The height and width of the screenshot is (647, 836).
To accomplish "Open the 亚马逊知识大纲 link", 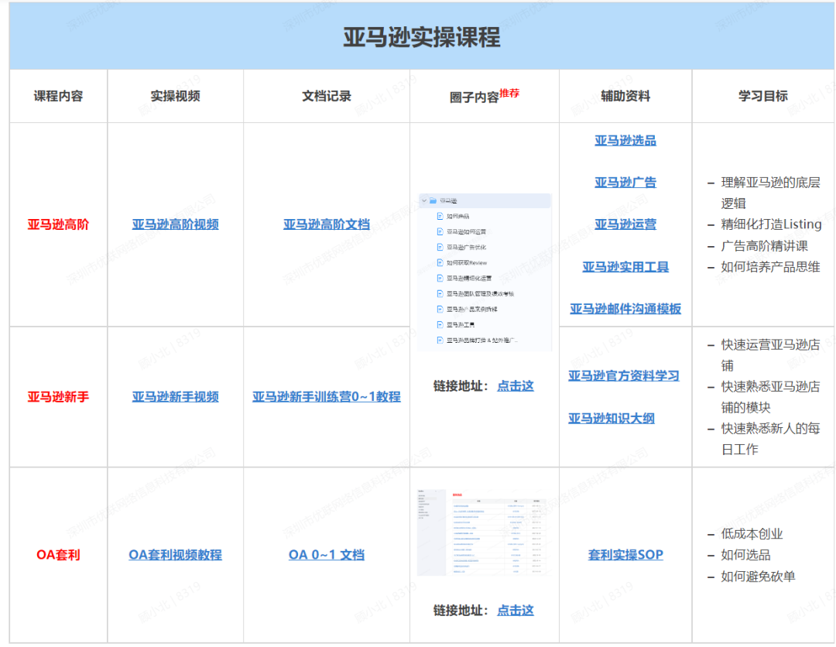I will click(x=611, y=419).
